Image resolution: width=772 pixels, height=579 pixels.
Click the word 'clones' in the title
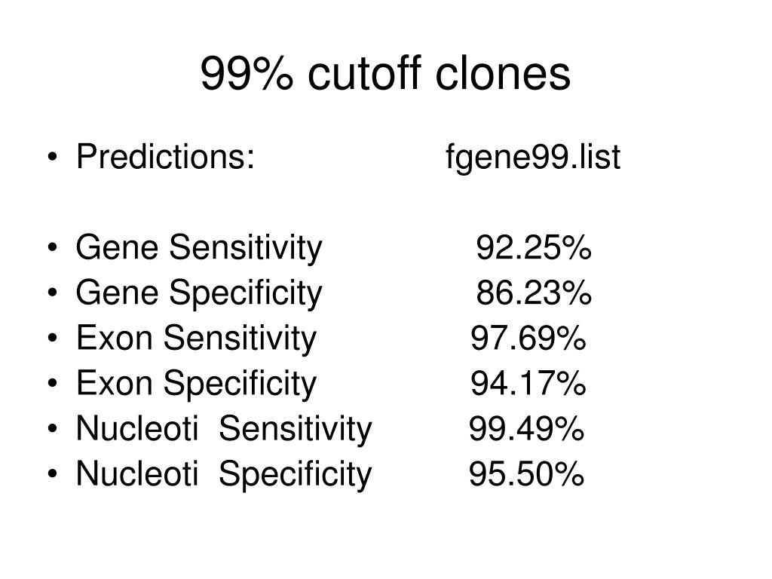coord(504,74)
